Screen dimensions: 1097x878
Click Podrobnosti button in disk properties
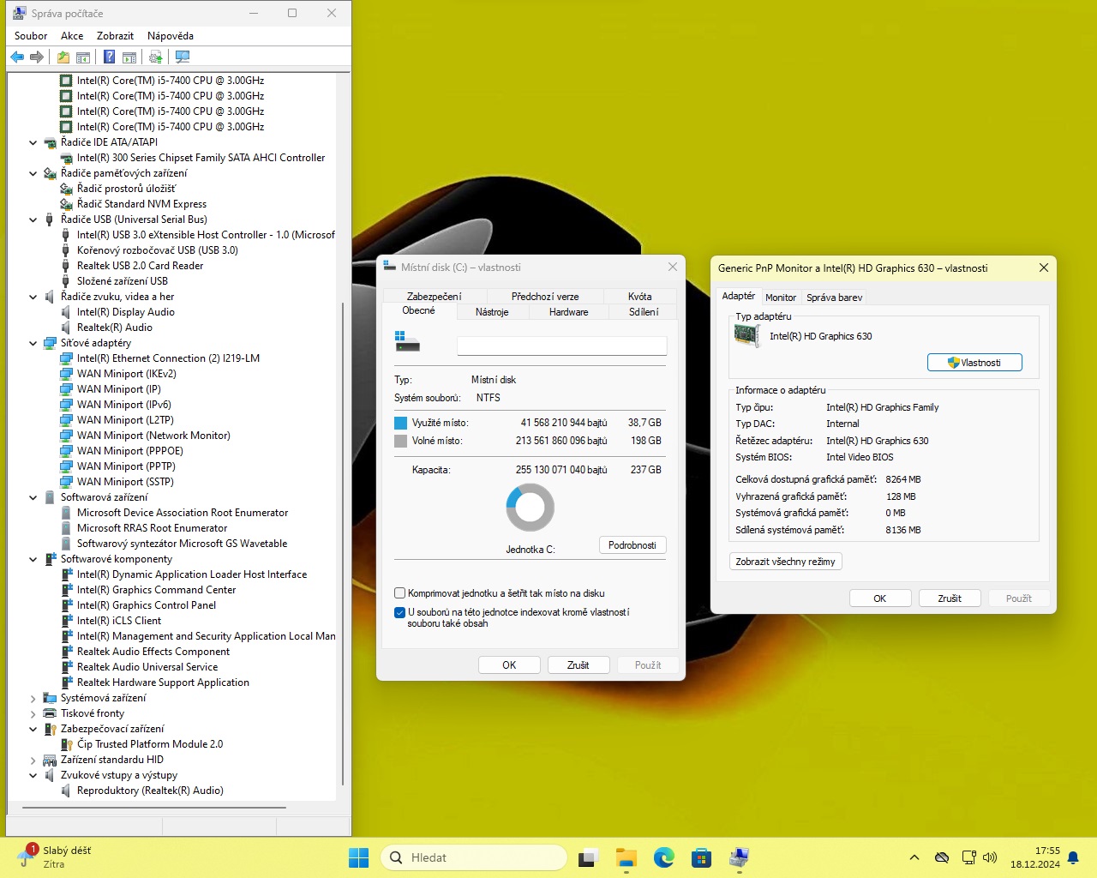[632, 545]
